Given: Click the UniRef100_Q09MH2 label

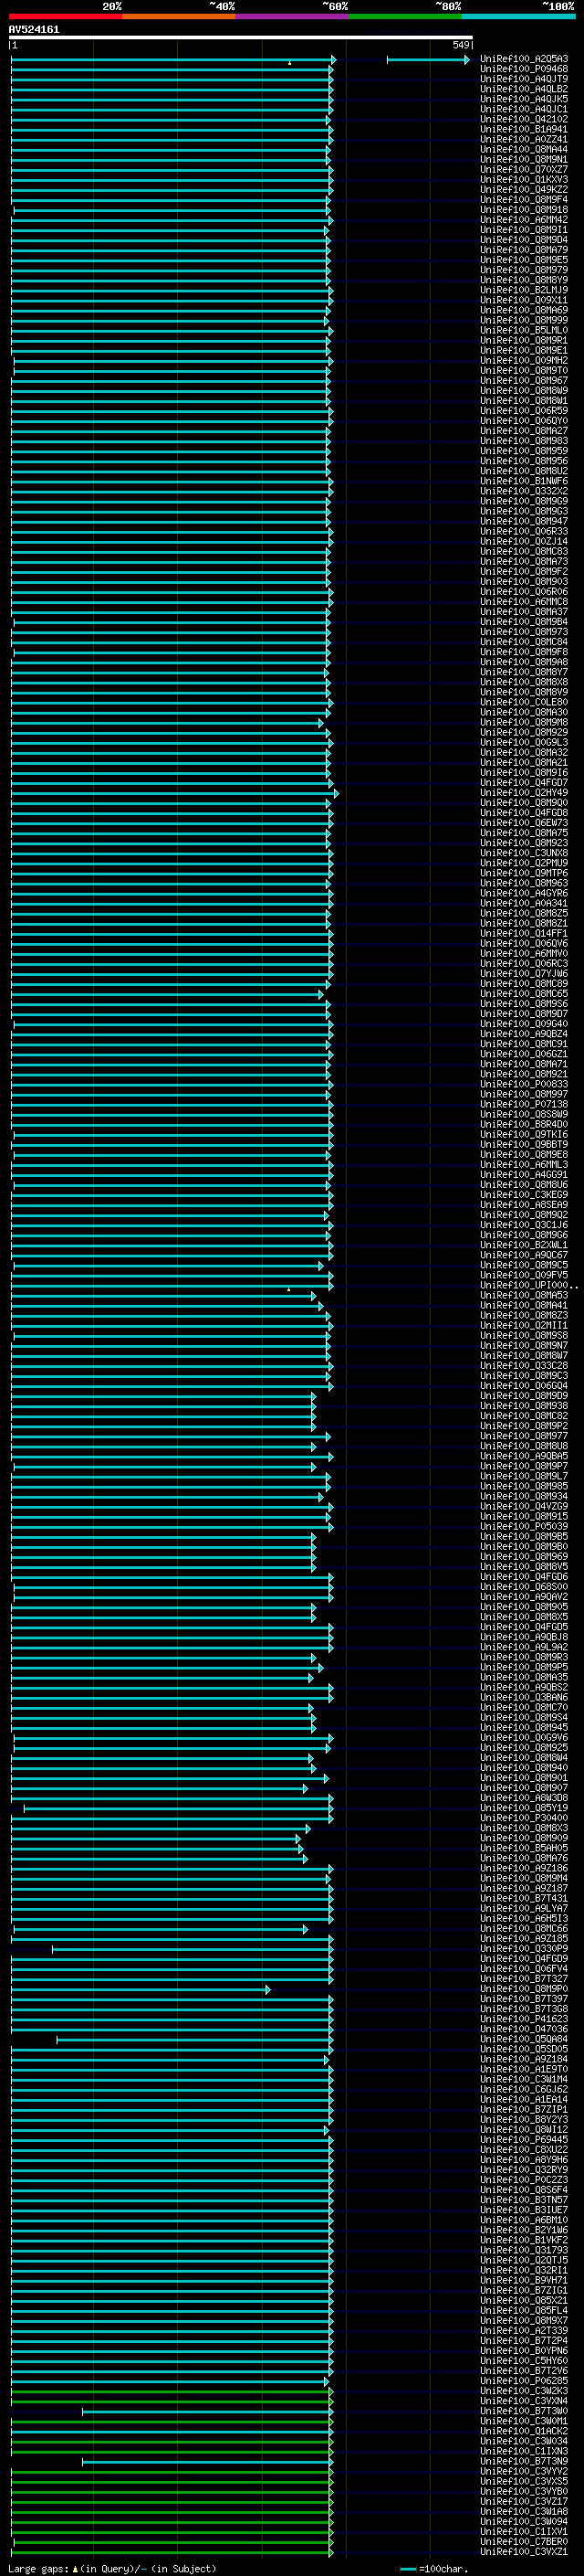Looking at the screenshot, I should [x=523, y=361].
